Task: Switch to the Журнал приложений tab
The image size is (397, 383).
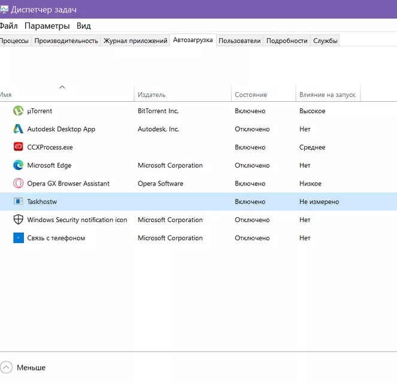Action: 135,41
